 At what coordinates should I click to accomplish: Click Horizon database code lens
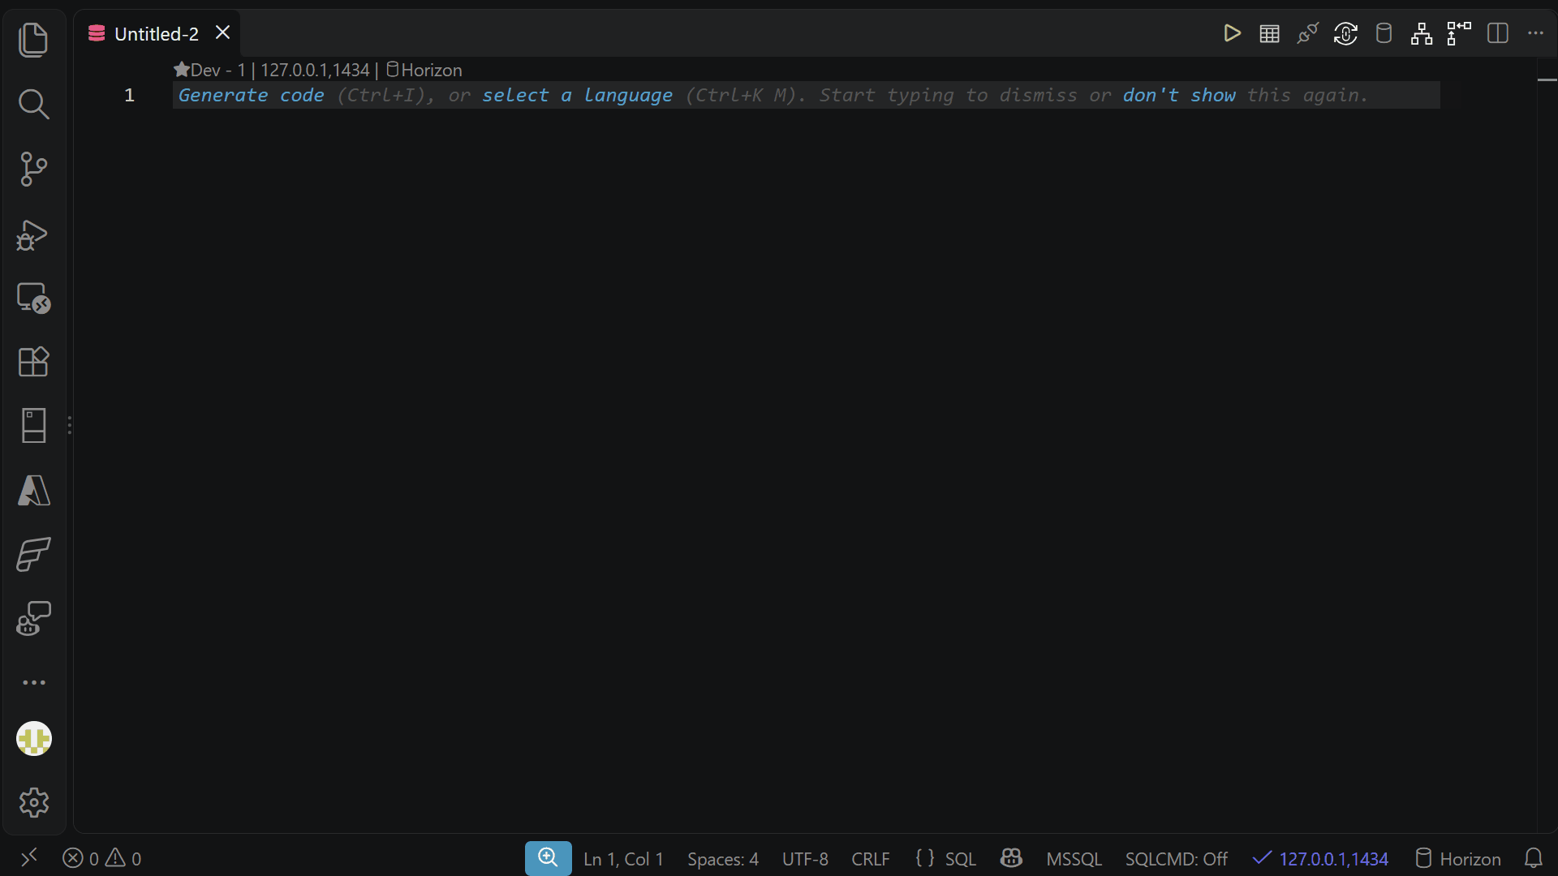click(x=424, y=71)
